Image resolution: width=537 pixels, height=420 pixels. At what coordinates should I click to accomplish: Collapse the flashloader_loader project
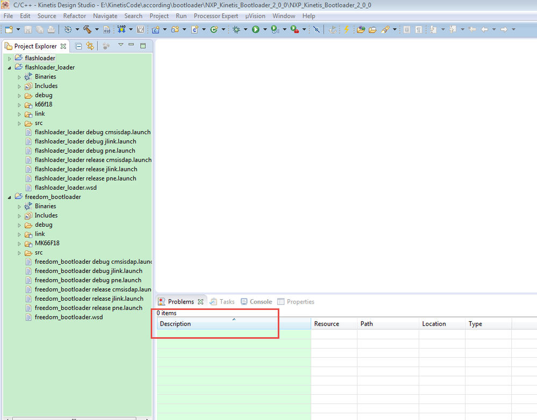(10, 68)
